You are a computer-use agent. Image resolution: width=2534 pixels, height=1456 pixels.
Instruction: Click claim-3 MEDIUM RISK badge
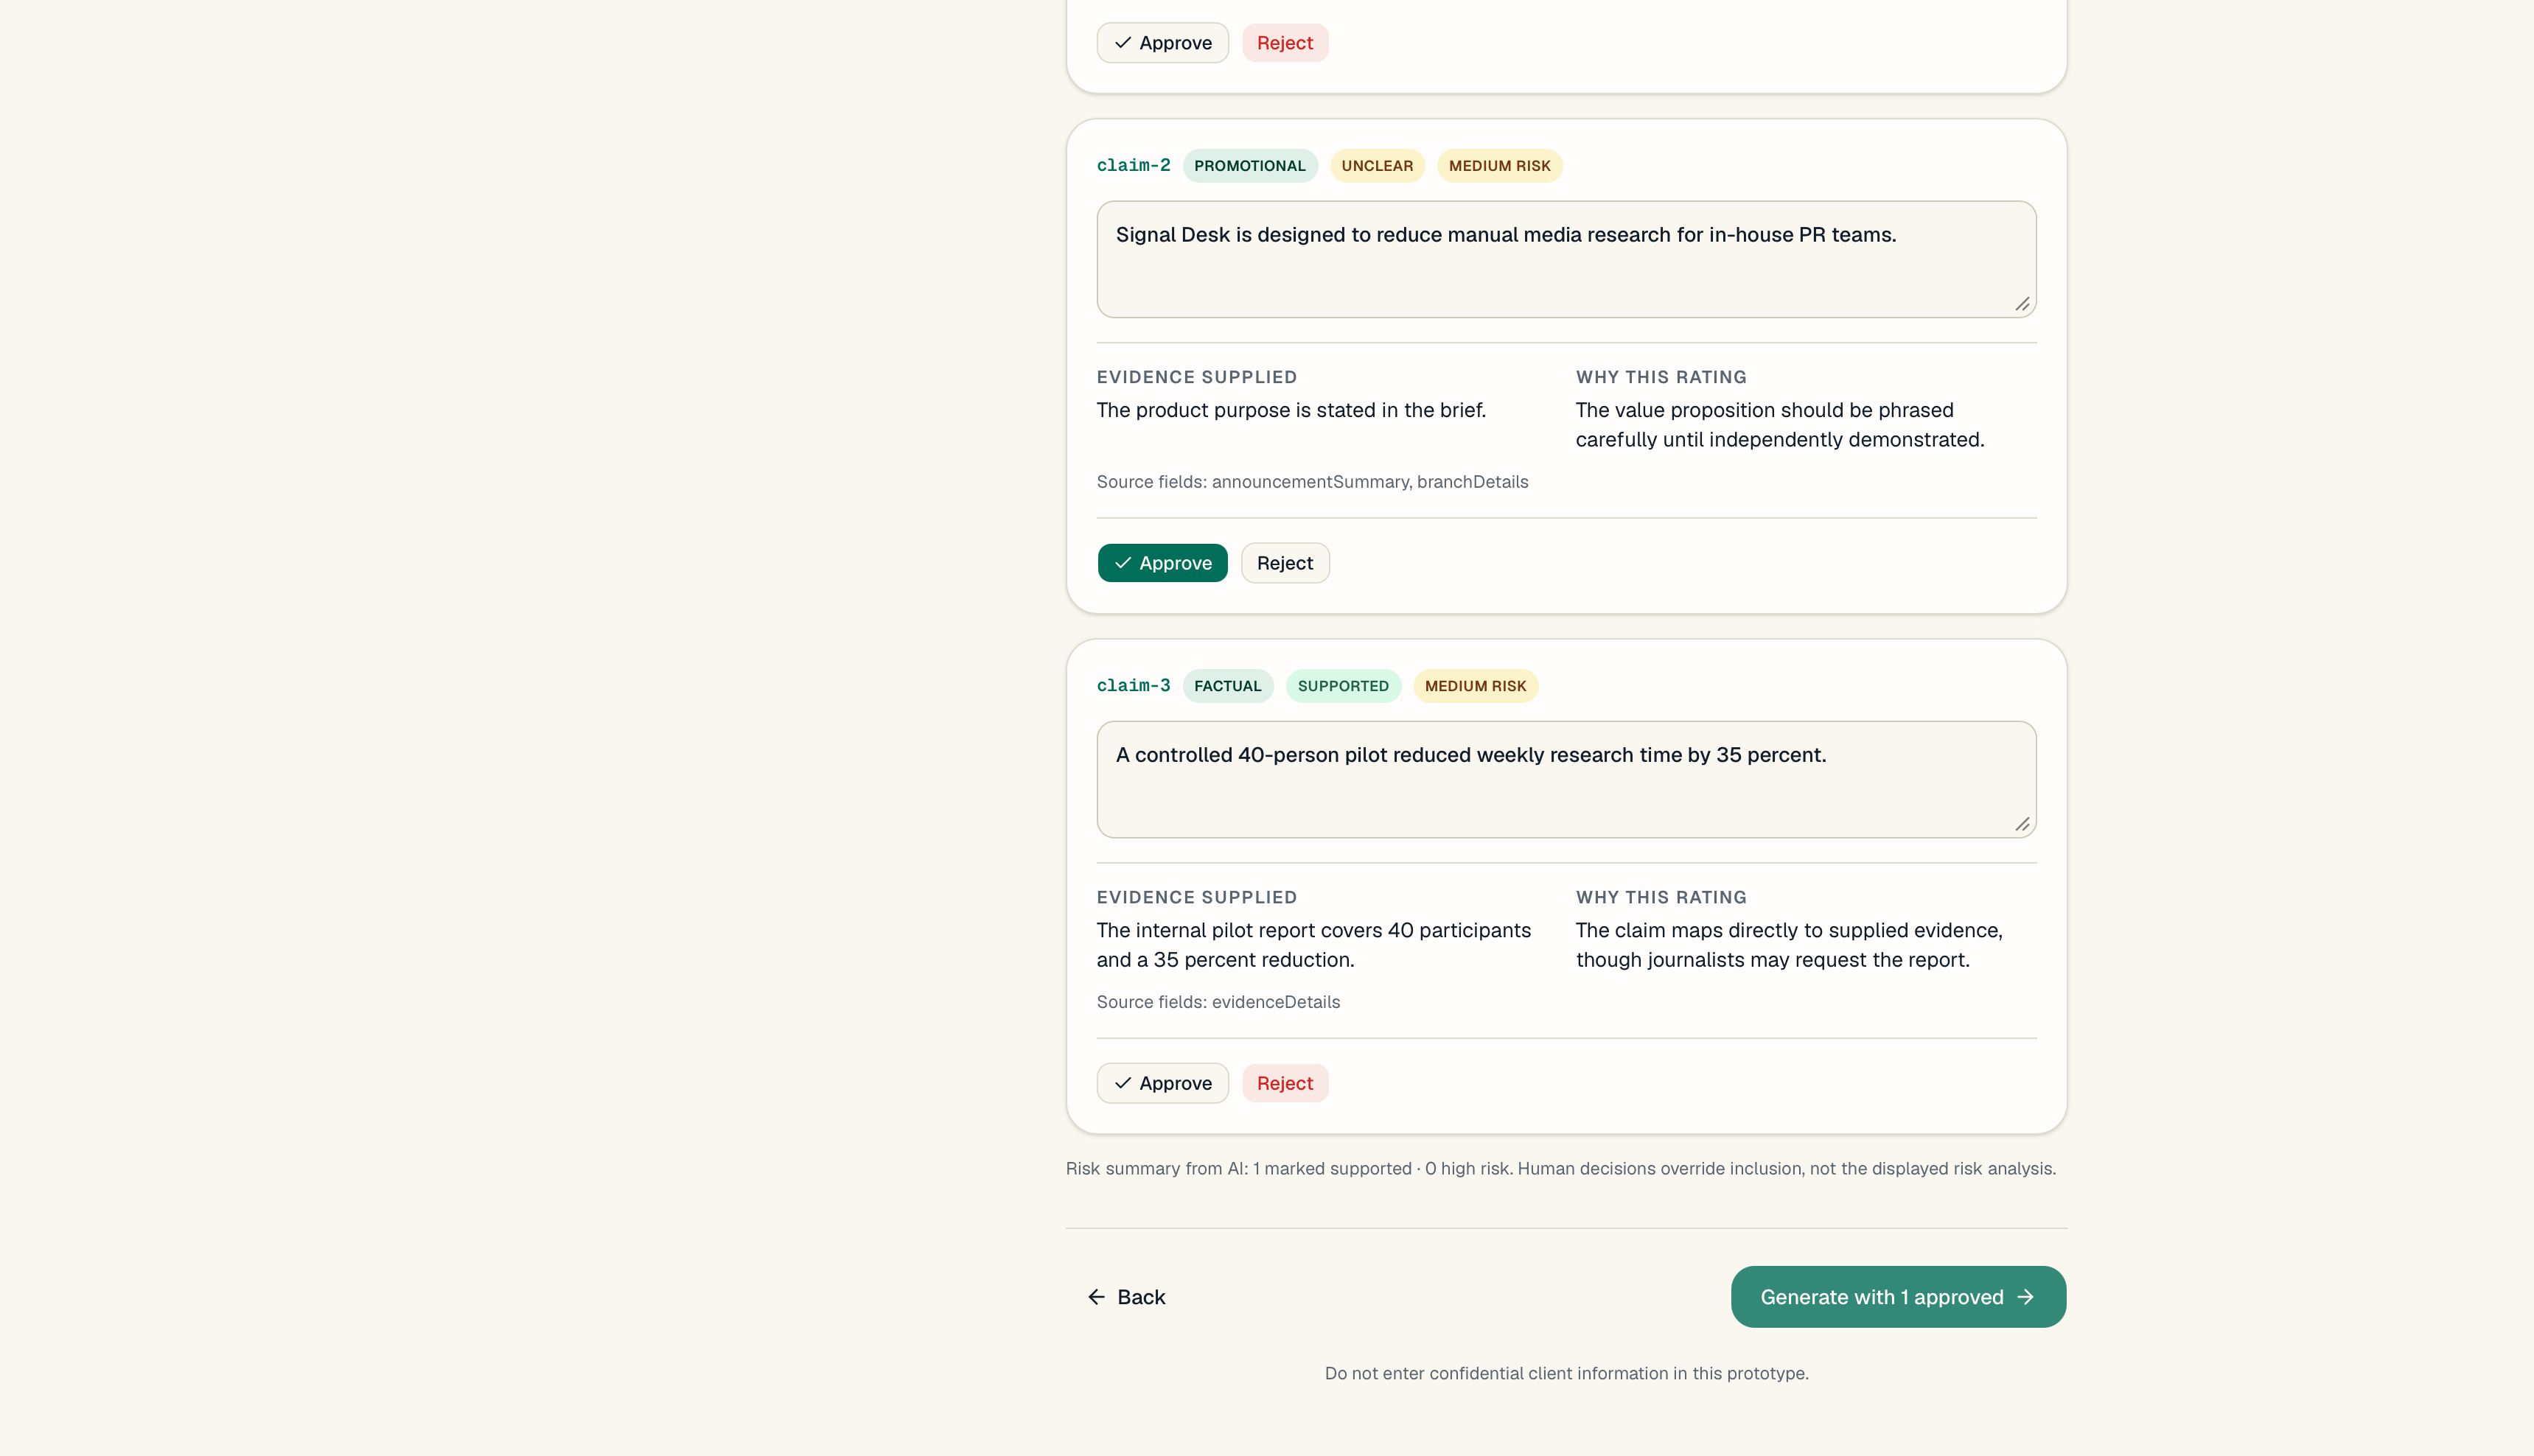1475,686
